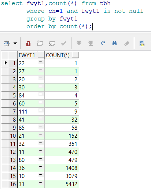Expand the dropdown arrow beside grid icon
The height and width of the screenshot is (189, 151).
(15, 43)
